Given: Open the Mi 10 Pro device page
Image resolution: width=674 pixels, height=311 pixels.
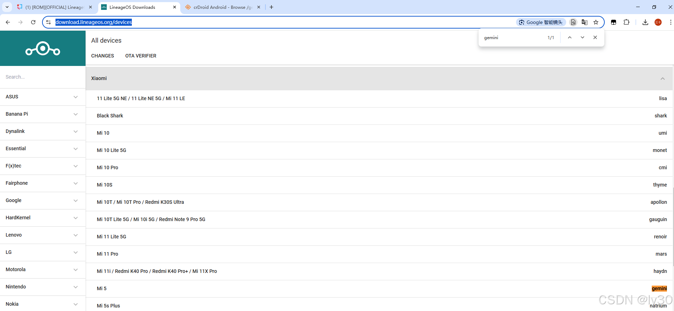Looking at the screenshot, I should pyautogui.click(x=380, y=167).
